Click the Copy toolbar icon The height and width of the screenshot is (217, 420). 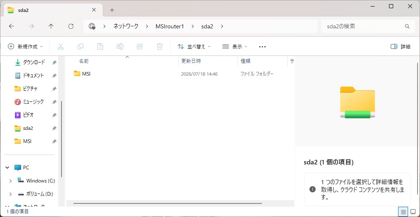[x=80, y=46]
